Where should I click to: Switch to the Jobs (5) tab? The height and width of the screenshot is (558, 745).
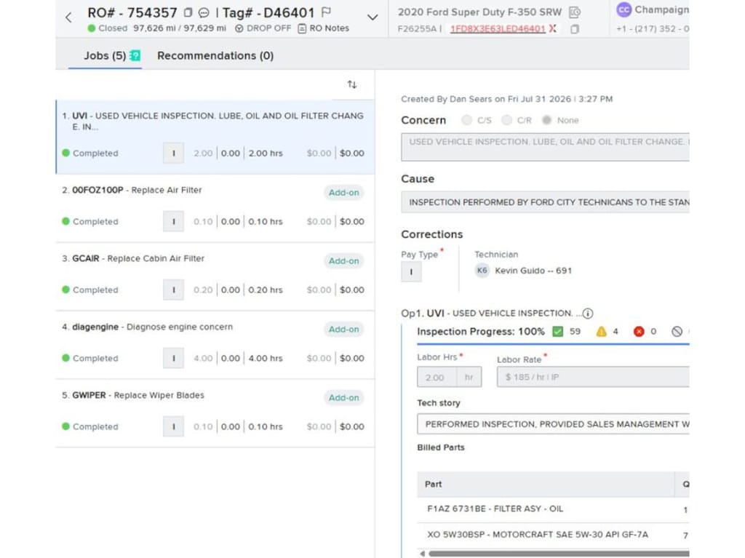click(x=105, y=55)
